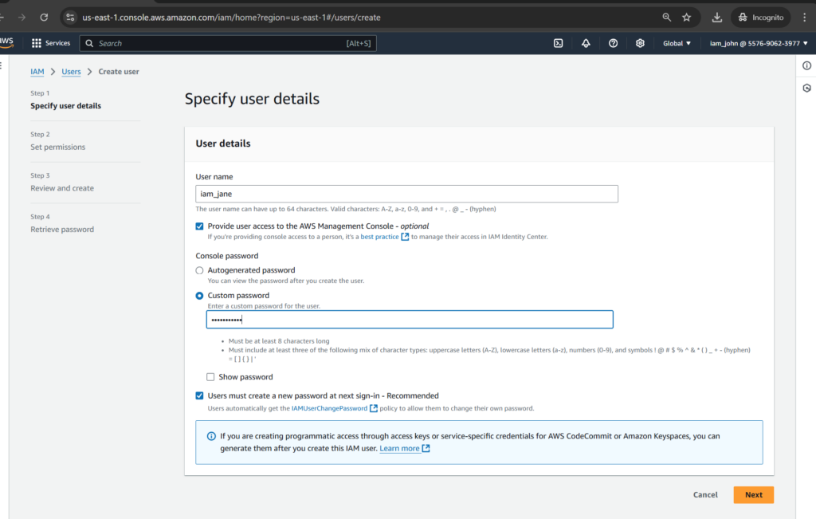Click into the User name field
Screen dimensions: 816x519
tap(406, 194)
